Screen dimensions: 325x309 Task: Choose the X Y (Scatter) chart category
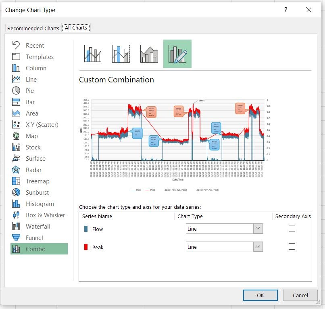click(x=44, y=124)
